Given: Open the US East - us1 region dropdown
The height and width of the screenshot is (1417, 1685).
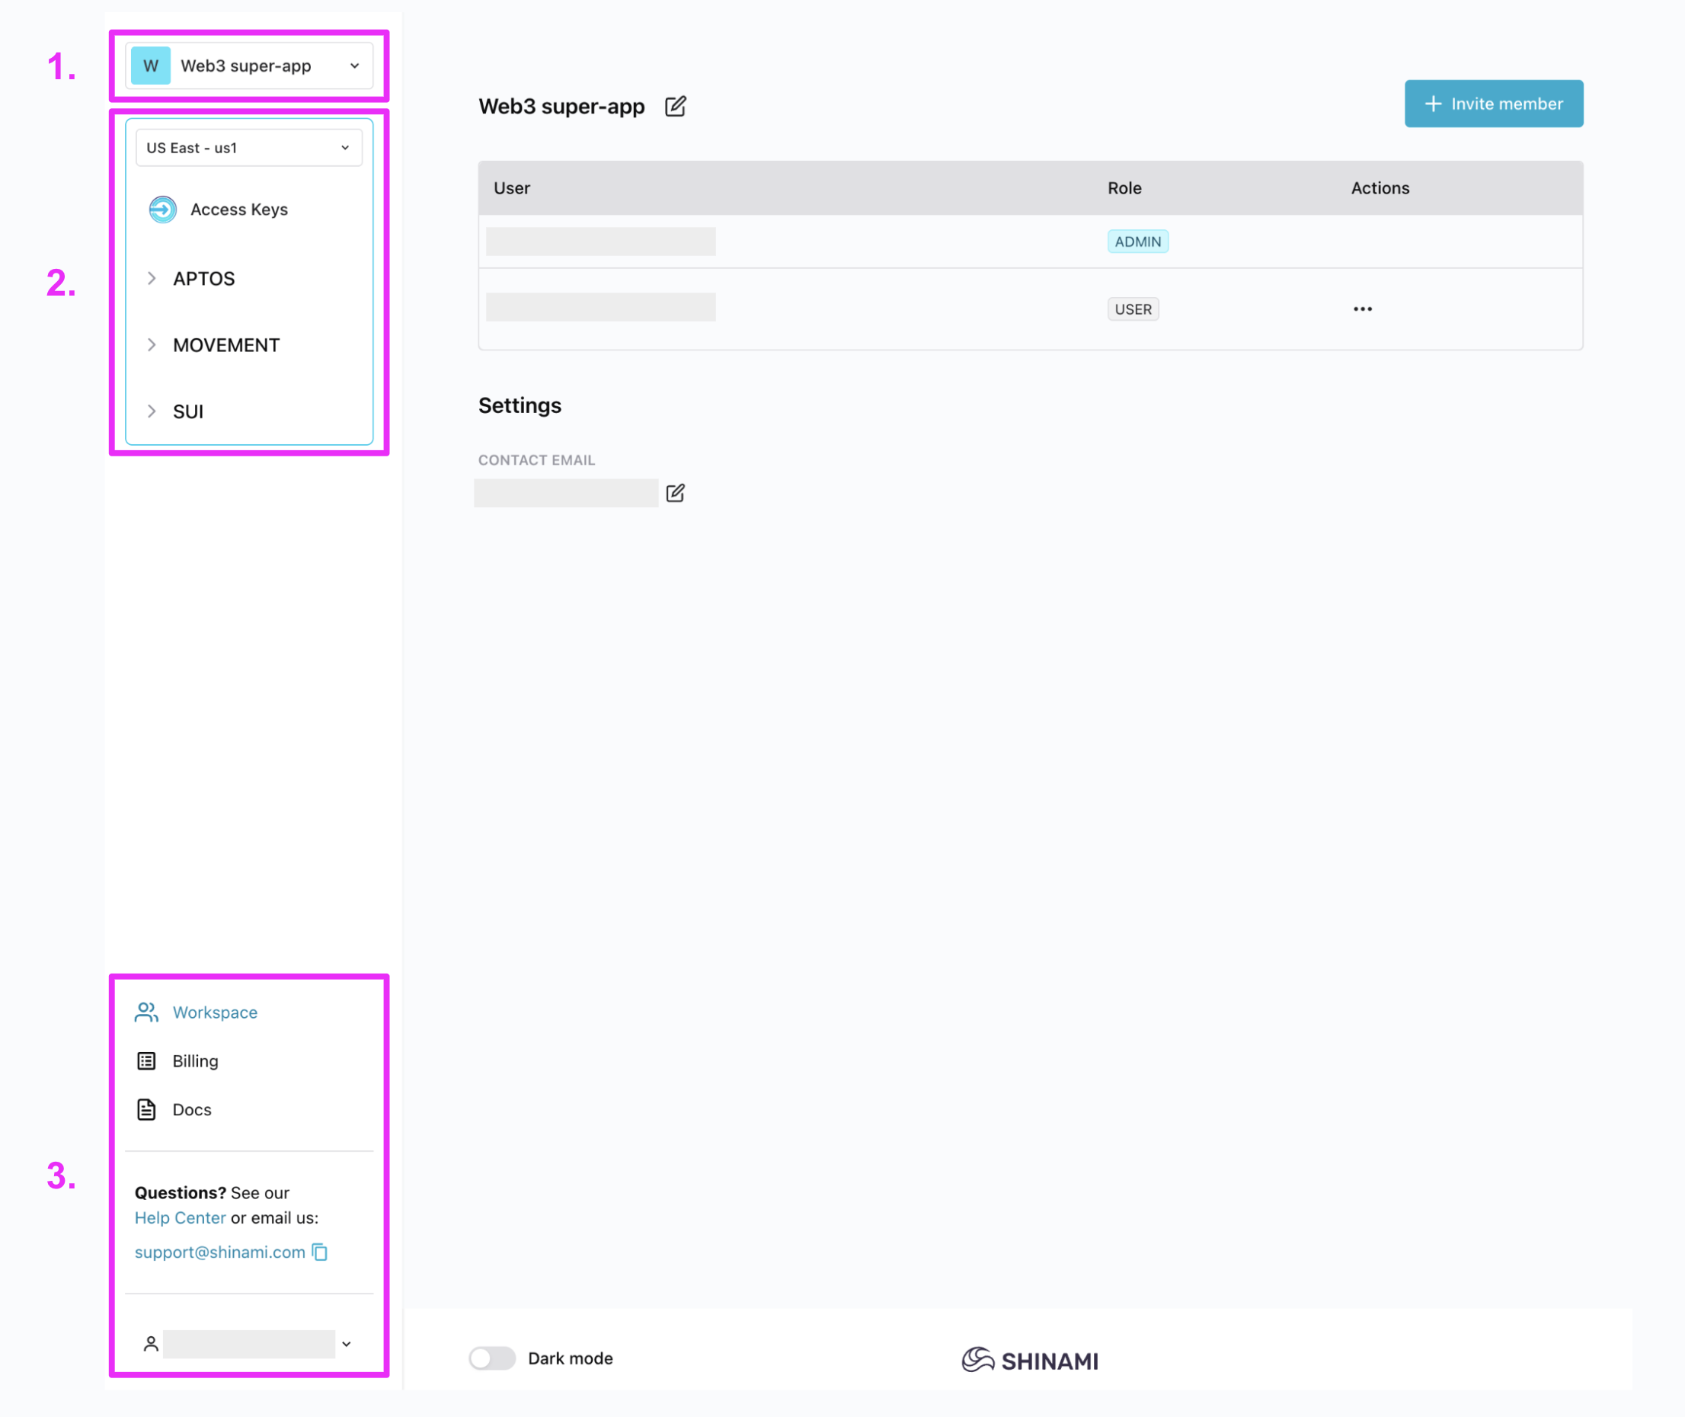Looking at the screenshot, I should (x=249, y=148).
